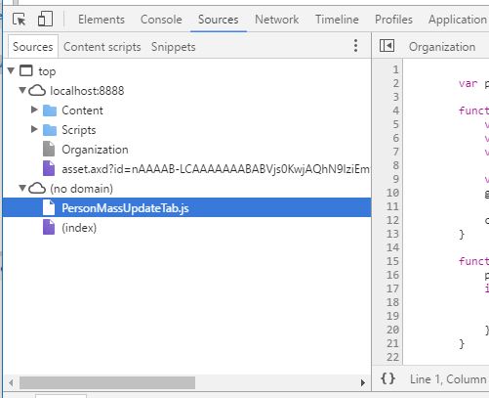Click the navigator scrollbar left arrow
489x398 pixels.
(11, 382)
